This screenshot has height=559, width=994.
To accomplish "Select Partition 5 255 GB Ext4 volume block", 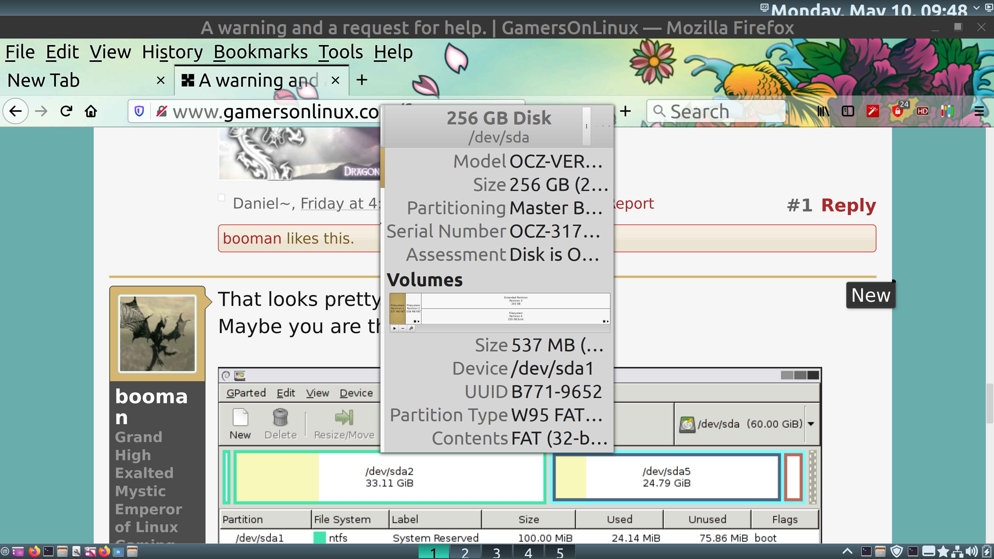I will [x=516, y=316].
